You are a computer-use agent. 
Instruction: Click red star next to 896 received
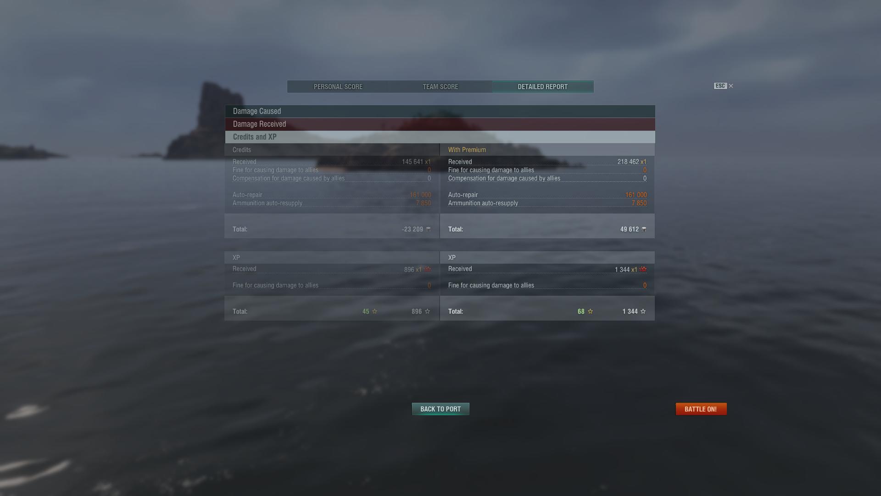pos(428,269)
